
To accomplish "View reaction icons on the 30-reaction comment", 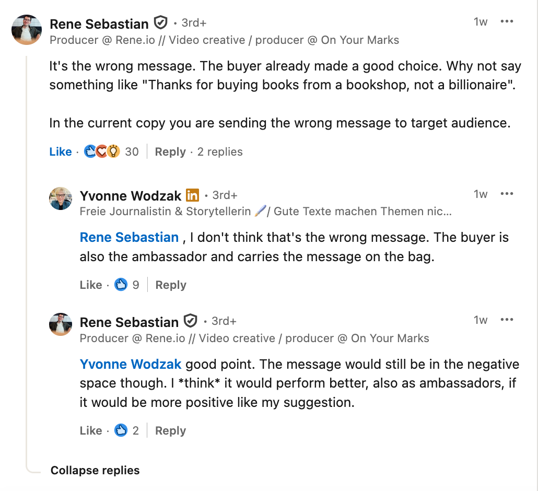I will coord(102,152).
